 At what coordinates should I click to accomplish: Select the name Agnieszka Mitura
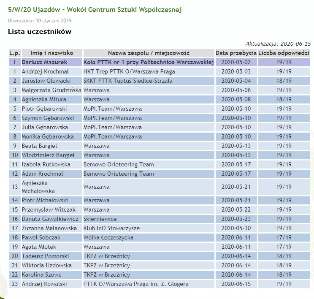[44, 99]
